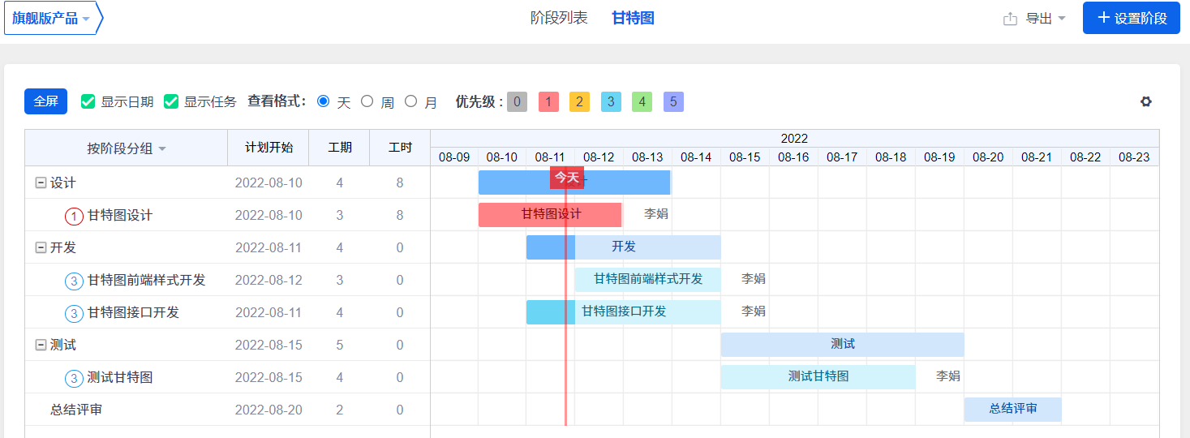Click 李娟 label beside 测试甘特图 bar

click(x=948, y=376)
